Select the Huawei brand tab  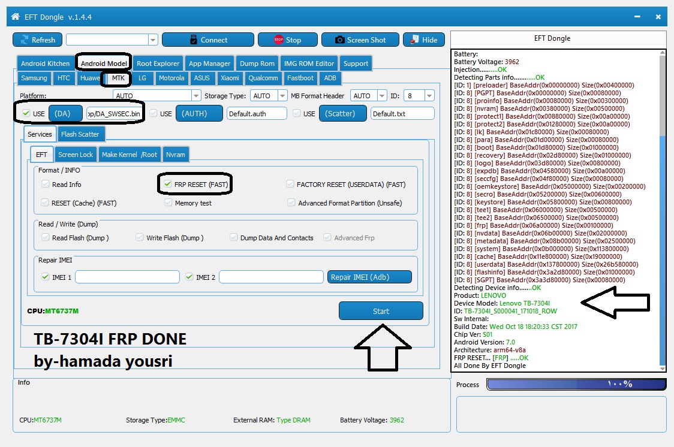89,78
